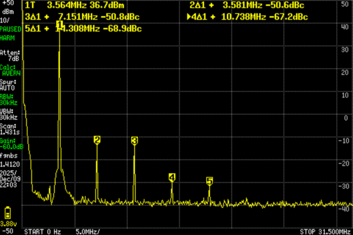The width and height of the screenshot is (353, 235).
Task: Select marker 3 on the trace
Action: (135, 141)
